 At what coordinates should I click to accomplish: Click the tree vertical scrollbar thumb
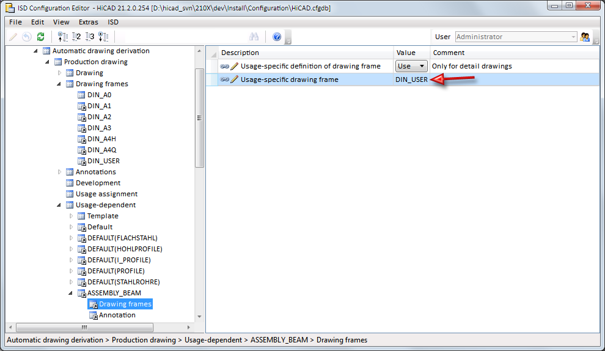tap(199, 118)
